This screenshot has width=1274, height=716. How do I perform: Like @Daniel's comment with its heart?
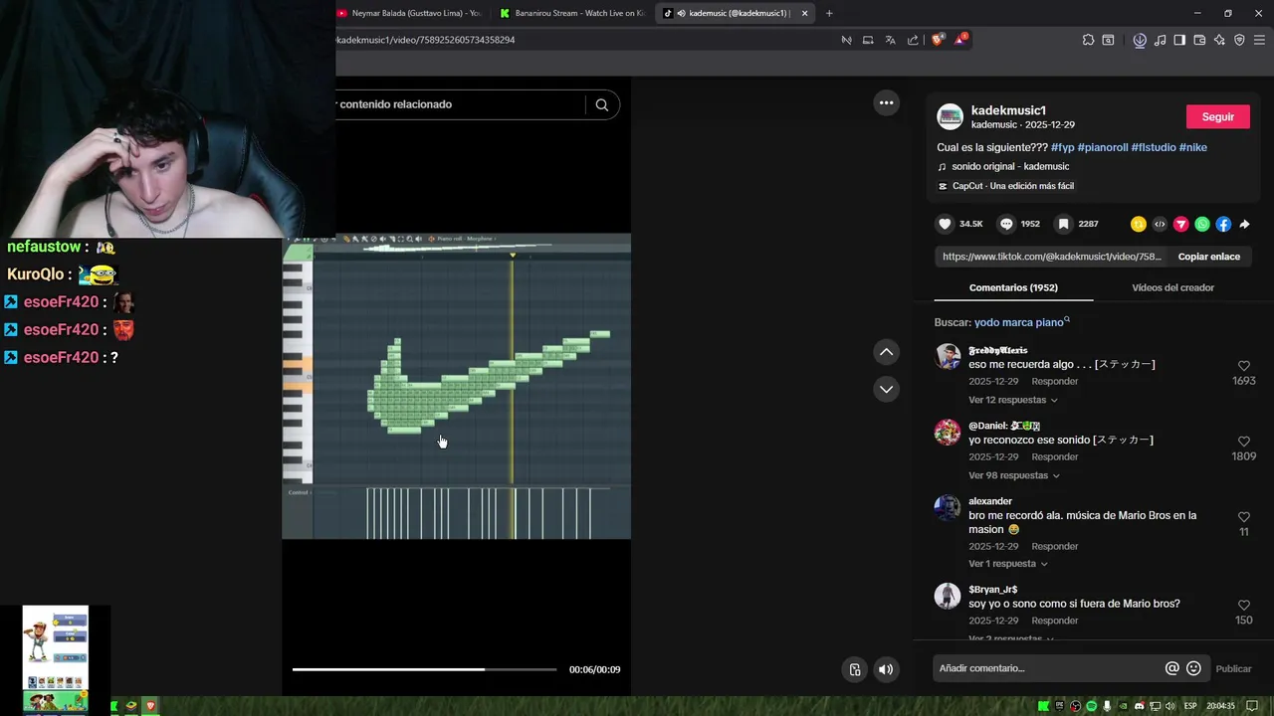pyautogui.click(x=1243, y=442)
